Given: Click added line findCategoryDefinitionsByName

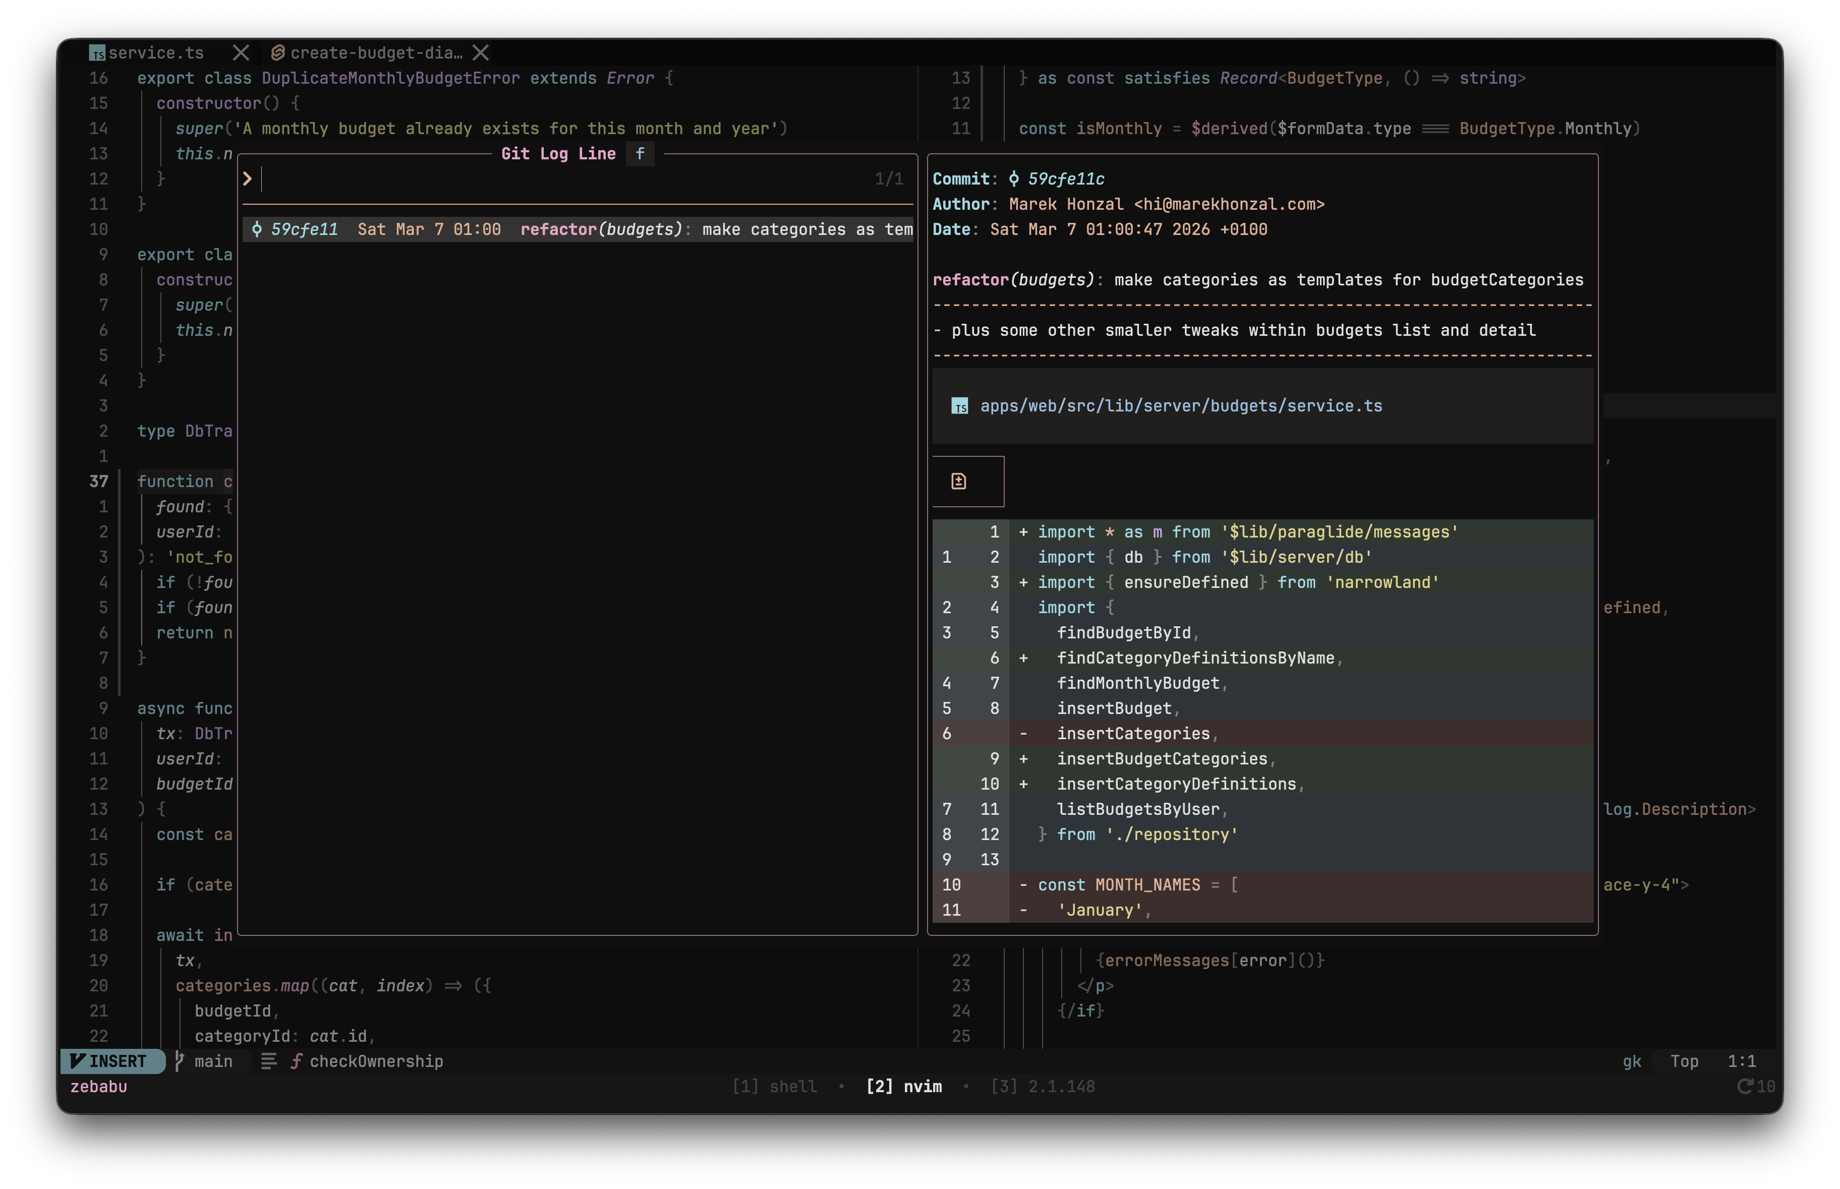Looking at the screenshot, I should (1262, 658).
